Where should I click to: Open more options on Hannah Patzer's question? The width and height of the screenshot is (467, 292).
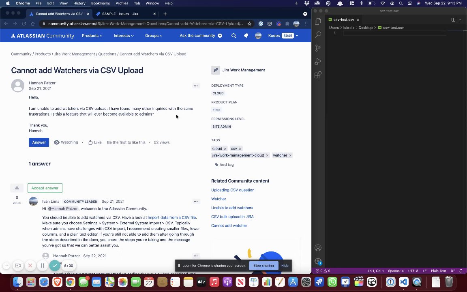(x=195, y=86)
